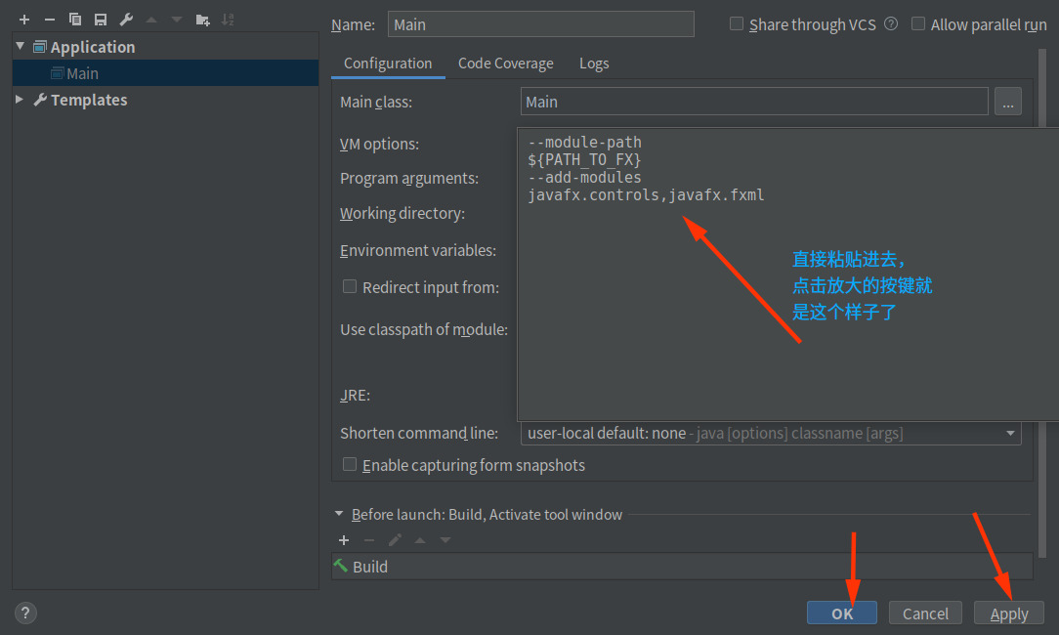1059x635 pixels.
Task: Open edit templates via wrench icon
Action: tap(126, 19)
